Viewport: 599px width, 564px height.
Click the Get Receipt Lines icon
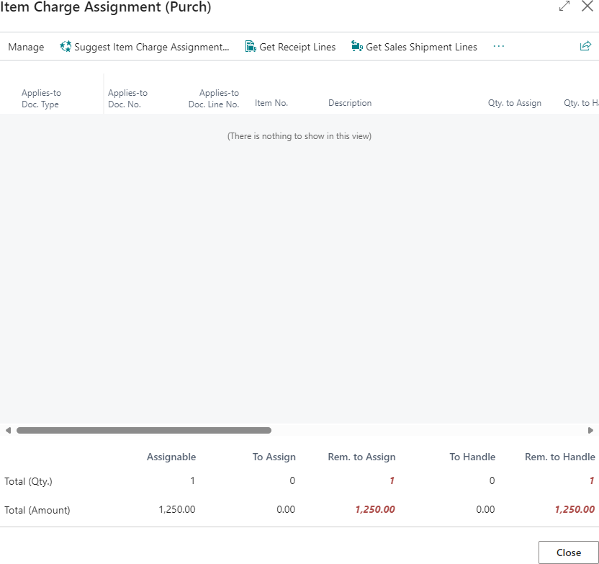click(x=251, y=47)
